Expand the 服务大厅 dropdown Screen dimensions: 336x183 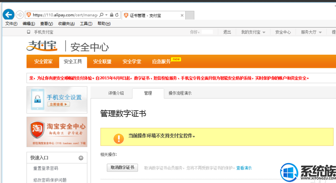tap(311, 32)
